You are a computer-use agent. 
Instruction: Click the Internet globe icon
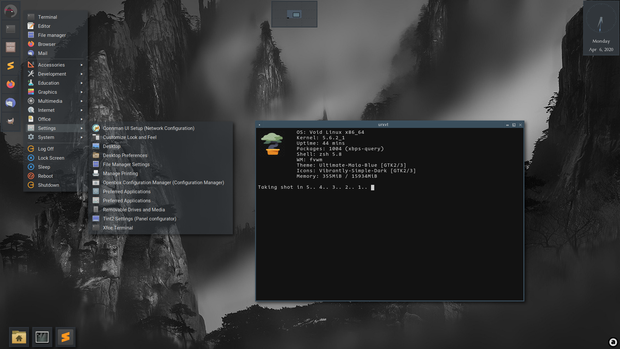click(x=31, y=110)
